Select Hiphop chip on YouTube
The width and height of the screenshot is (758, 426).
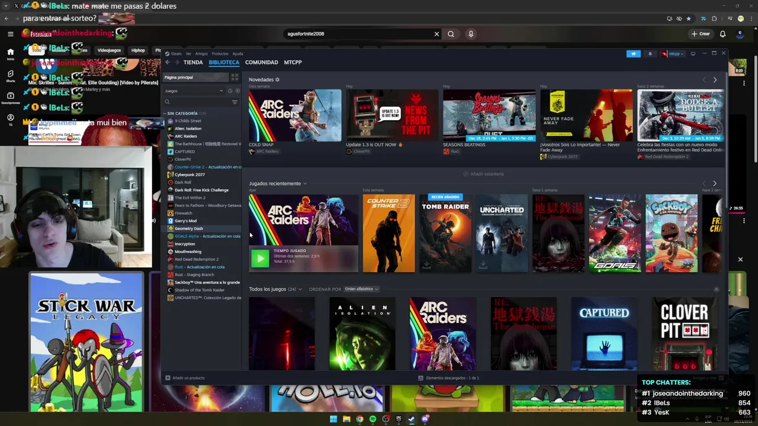pos(138,50)
